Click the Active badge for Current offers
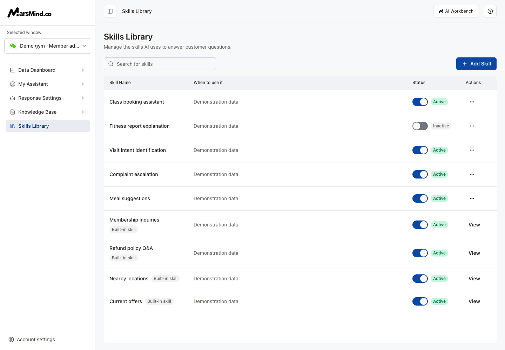The image size is (505, 350). 439,301
